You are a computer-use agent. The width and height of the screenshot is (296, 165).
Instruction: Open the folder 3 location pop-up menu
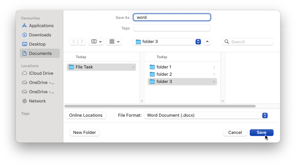pos(167,42)
